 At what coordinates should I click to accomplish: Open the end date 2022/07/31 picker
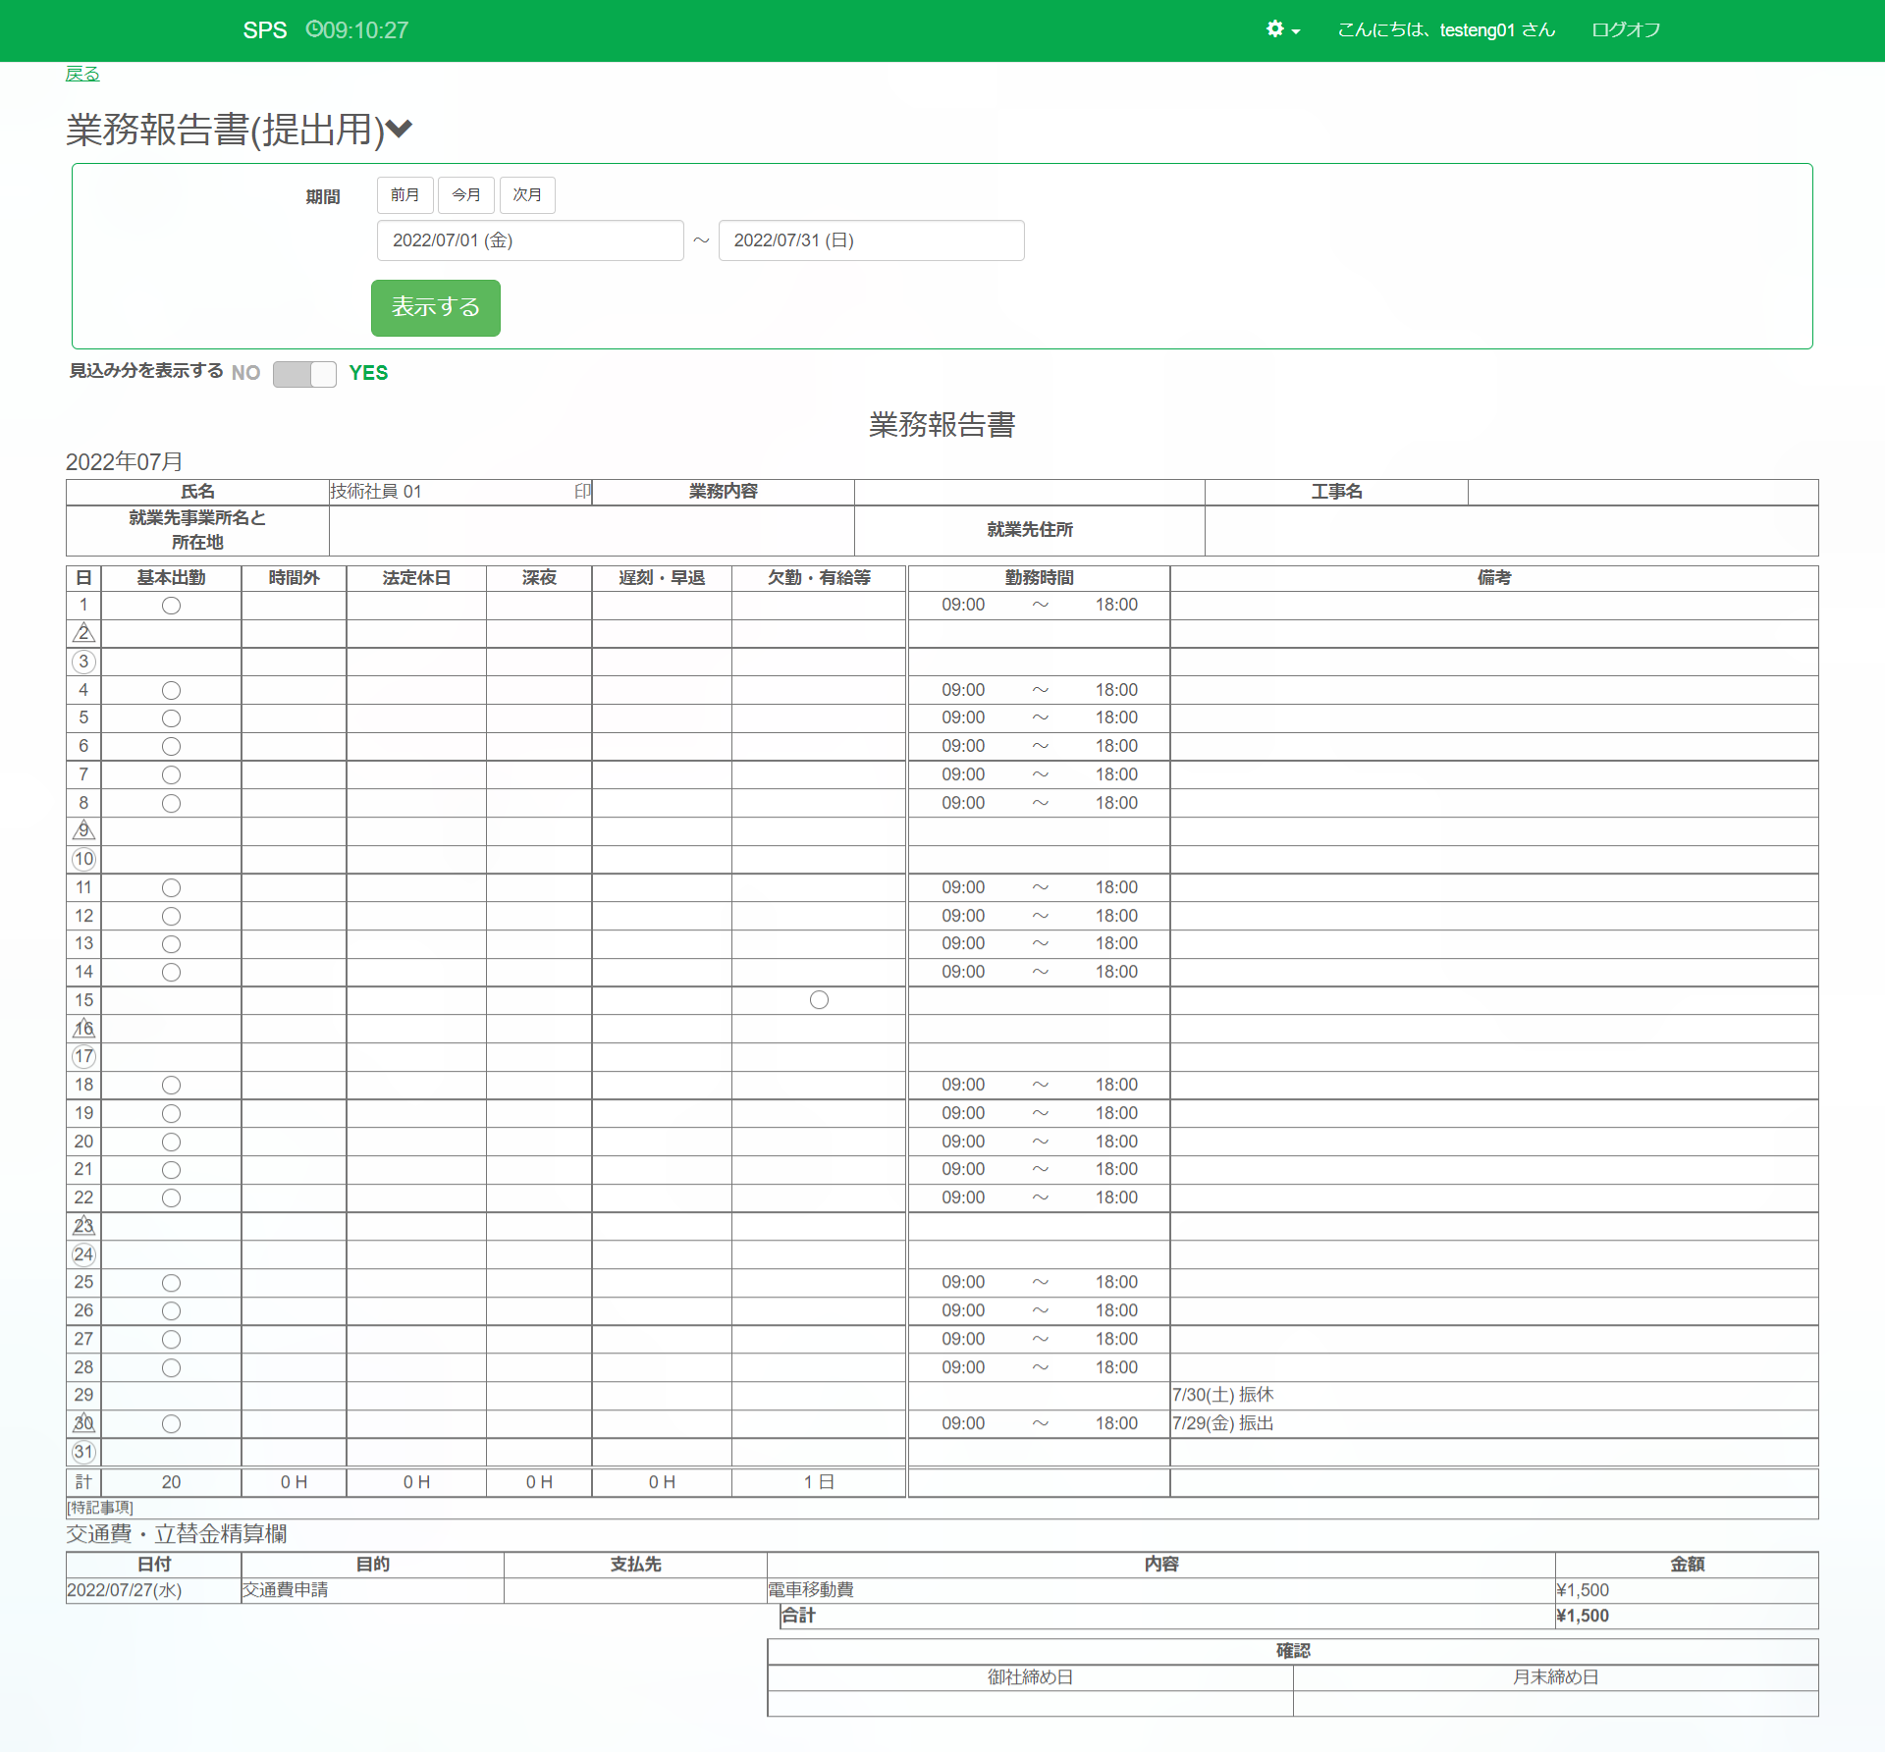pyautogui.click(x=871, y=240)
